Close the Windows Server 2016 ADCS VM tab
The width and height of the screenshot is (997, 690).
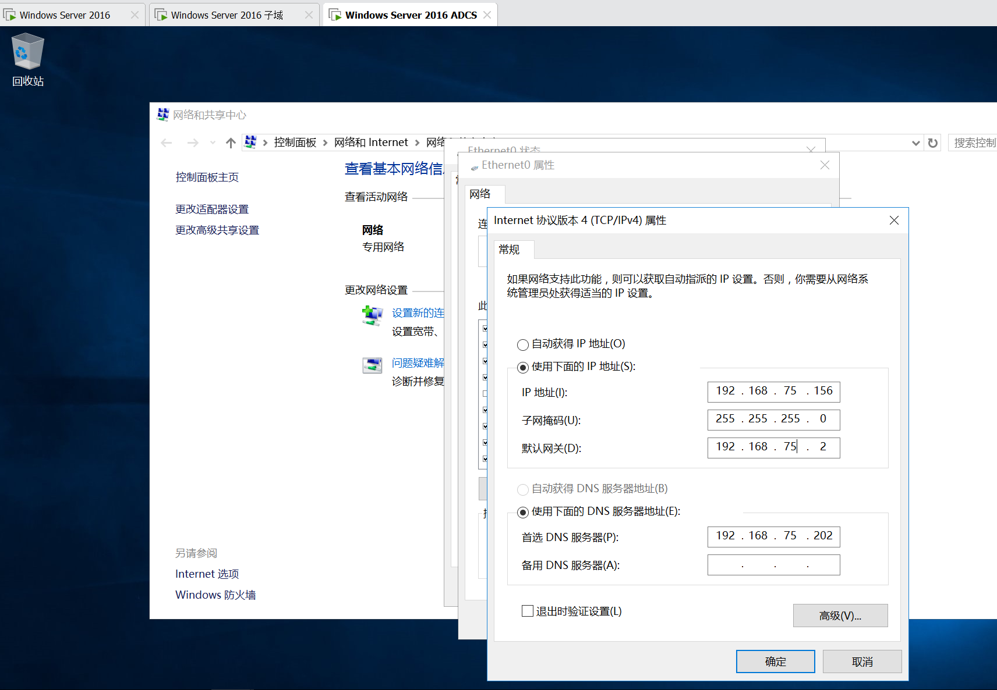(x=487, y=15)
